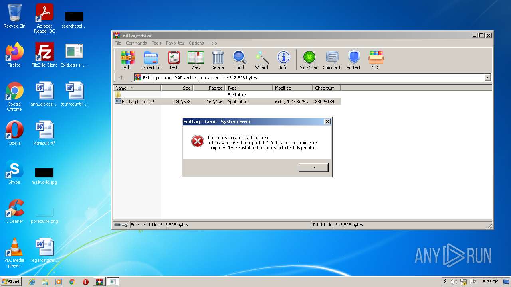Screen dimensions: 511x287
Task: Open the Options menu
Action: (x=196, y=43)
